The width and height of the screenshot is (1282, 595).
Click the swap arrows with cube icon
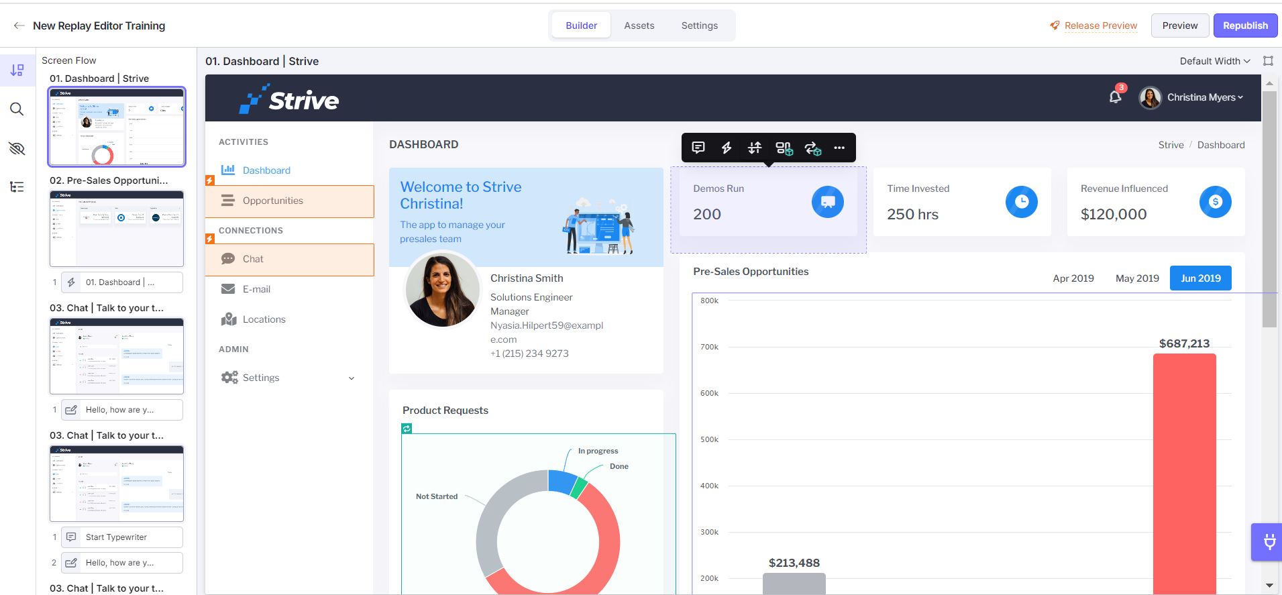(812, 148)
